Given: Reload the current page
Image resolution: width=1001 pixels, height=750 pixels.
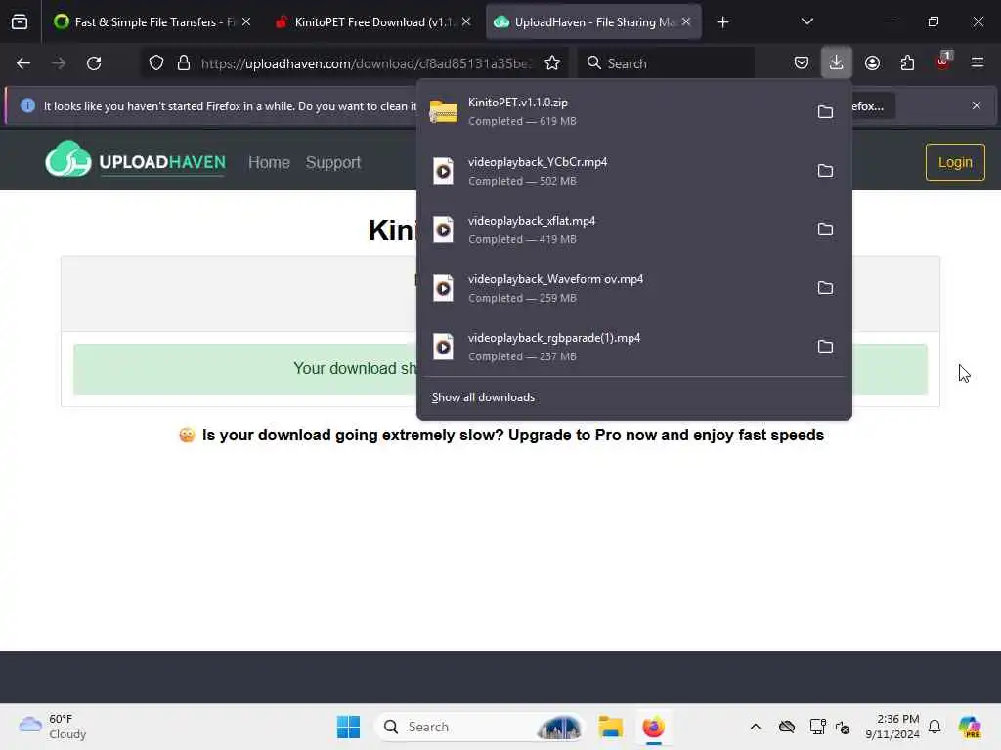Looking at the screenshot, I should [x=94, y=63].
